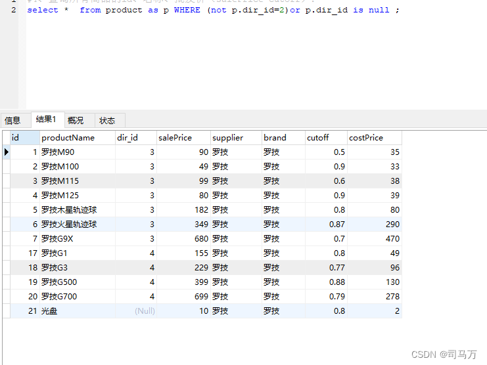487x365 pixels.
Task: Switch to the 信息 tab
Action: tap(16, 120)
